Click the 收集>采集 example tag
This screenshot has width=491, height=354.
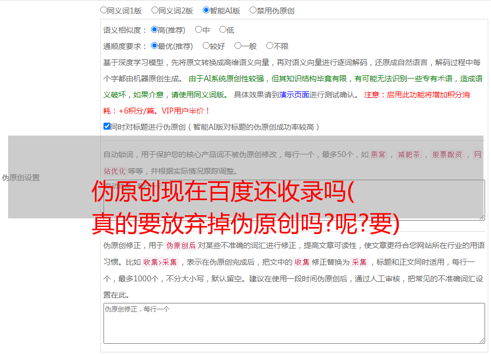[160, 262]
